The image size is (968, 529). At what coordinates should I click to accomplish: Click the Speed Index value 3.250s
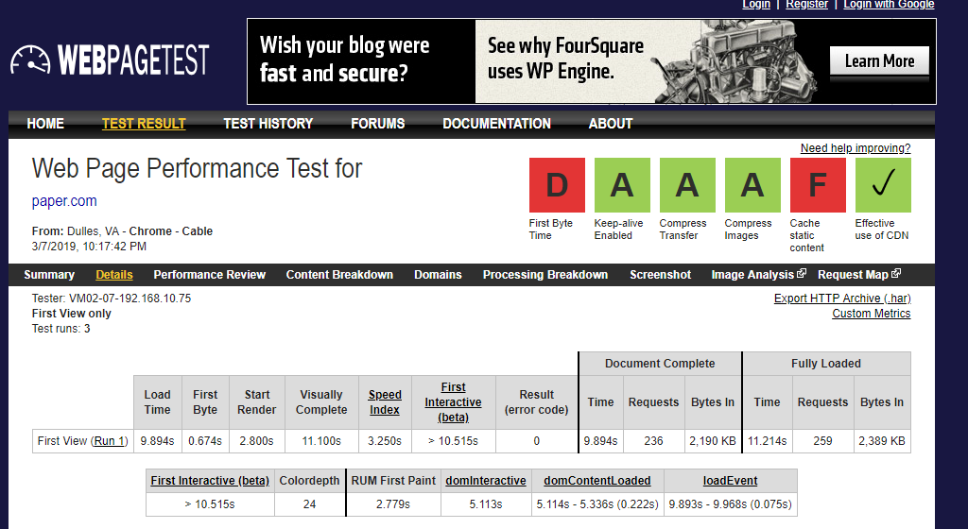coord(385,441)
